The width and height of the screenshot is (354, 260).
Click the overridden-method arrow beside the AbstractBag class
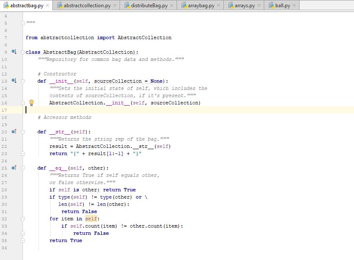click(14, 52)
